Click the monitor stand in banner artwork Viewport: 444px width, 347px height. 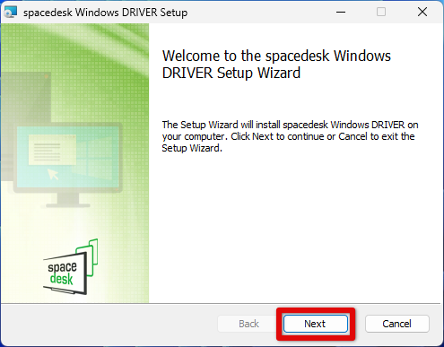(68, 201)
